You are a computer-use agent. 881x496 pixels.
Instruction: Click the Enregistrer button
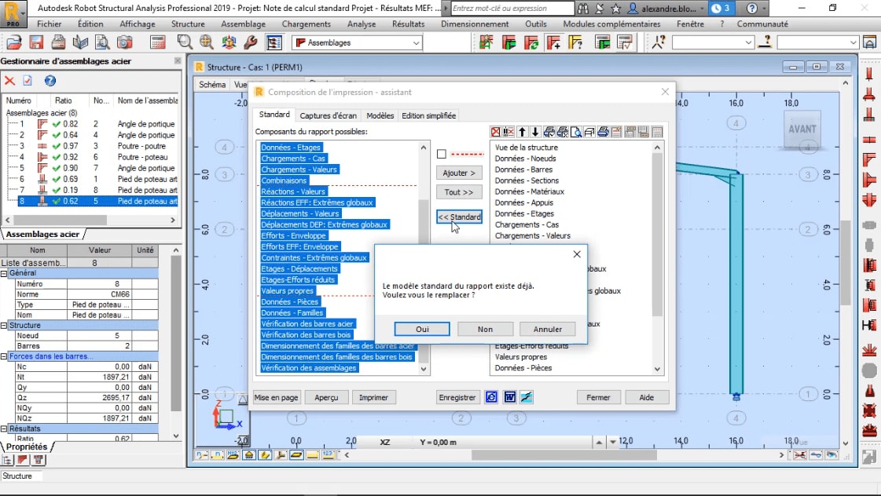coord(457,397)
